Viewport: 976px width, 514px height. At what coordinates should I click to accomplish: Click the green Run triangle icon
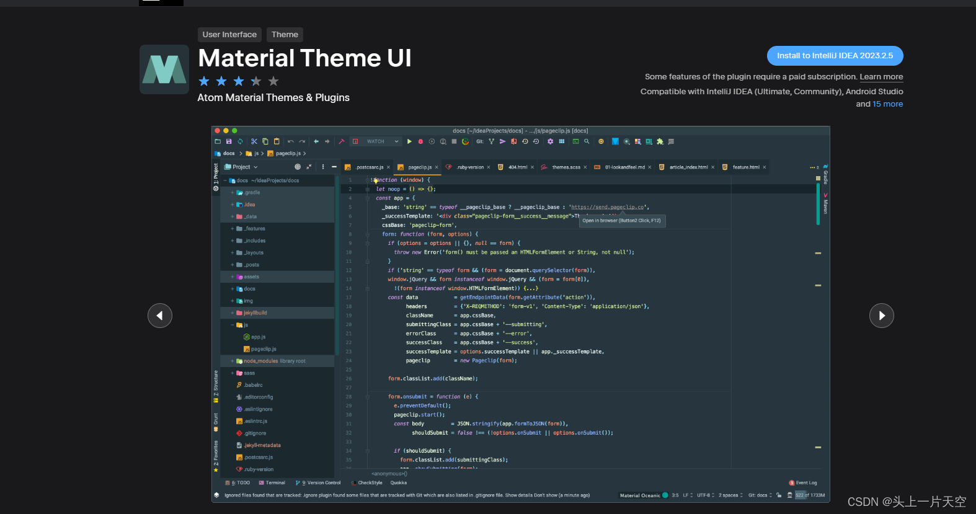tap(409, 141)
